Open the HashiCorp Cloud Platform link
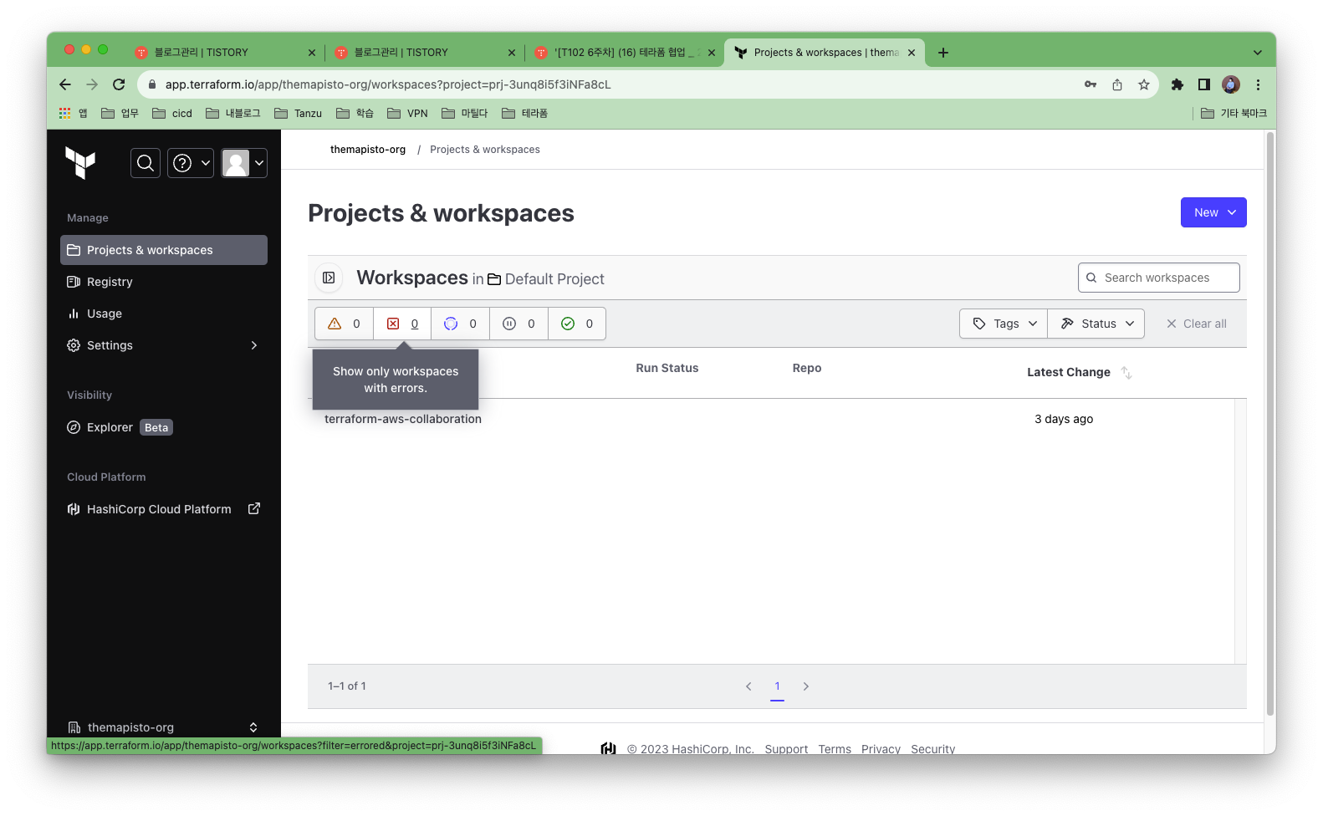1323x816 pixels. click(164, 509)
